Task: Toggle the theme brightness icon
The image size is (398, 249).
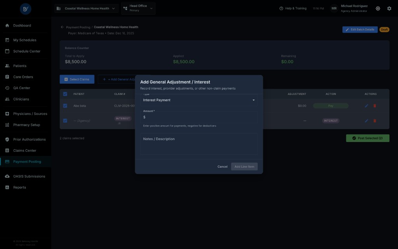Action: [378, 9]
